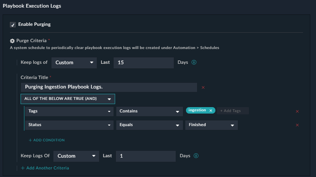Click the Criteria Title text field
This screenshot has width=316, height=177.
[x=109, y=87]
